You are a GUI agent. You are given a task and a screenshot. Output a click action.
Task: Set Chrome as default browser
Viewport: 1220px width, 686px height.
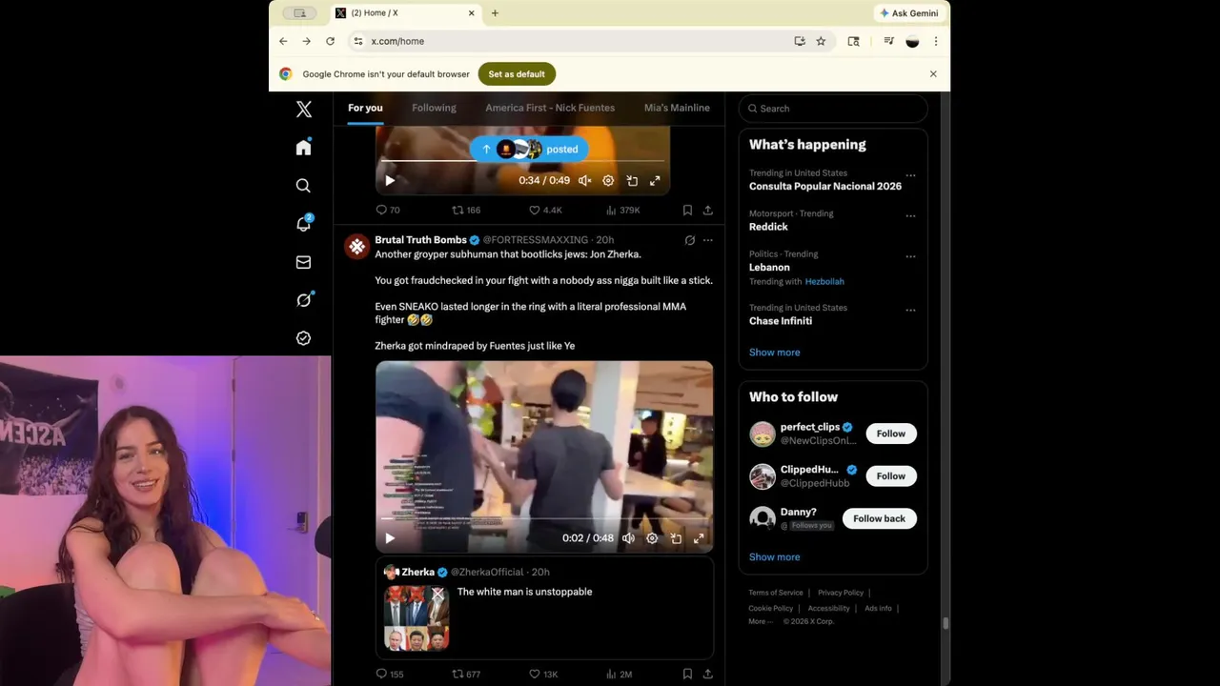tap(517, 73)
